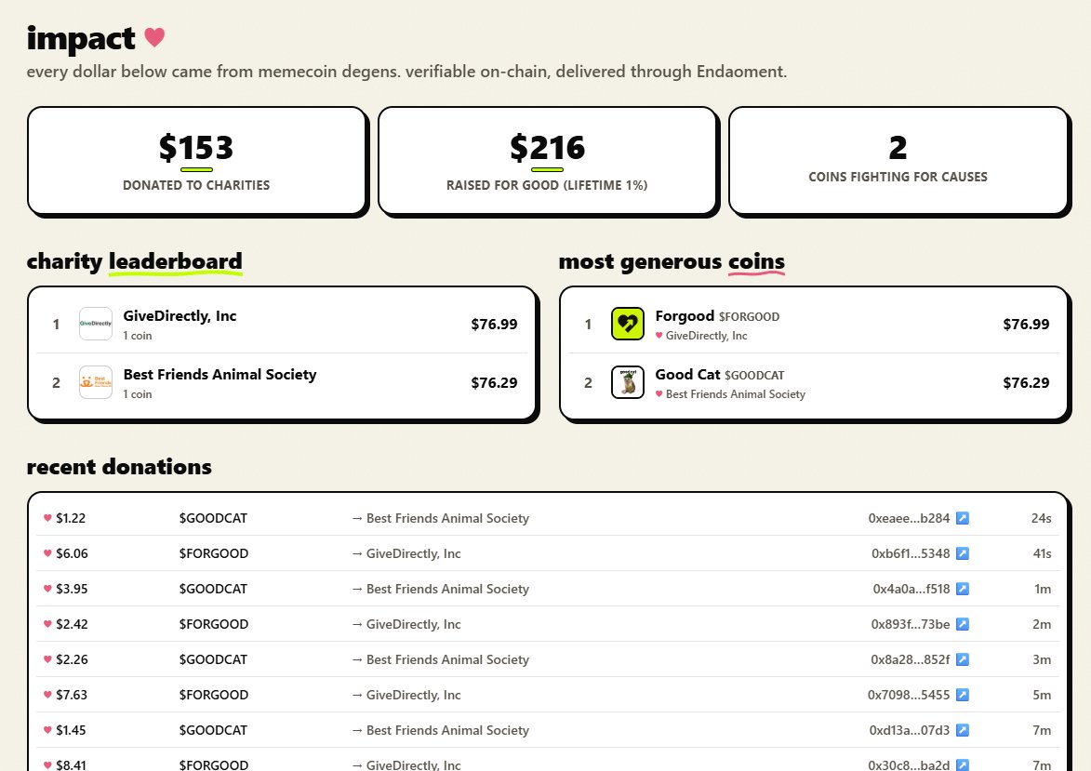
Task: Click the most generous coins heading
Action: 672,261
